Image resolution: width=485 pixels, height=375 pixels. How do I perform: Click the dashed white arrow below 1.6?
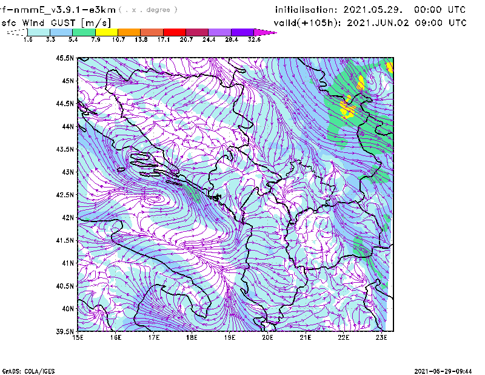tap(17, 32)
